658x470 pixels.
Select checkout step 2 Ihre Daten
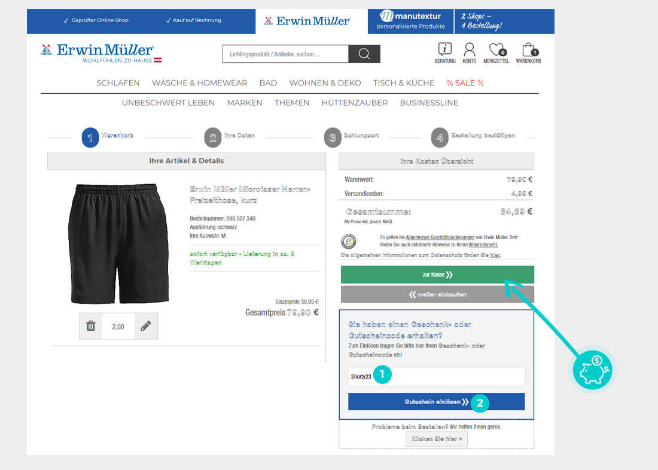[230, 137]
